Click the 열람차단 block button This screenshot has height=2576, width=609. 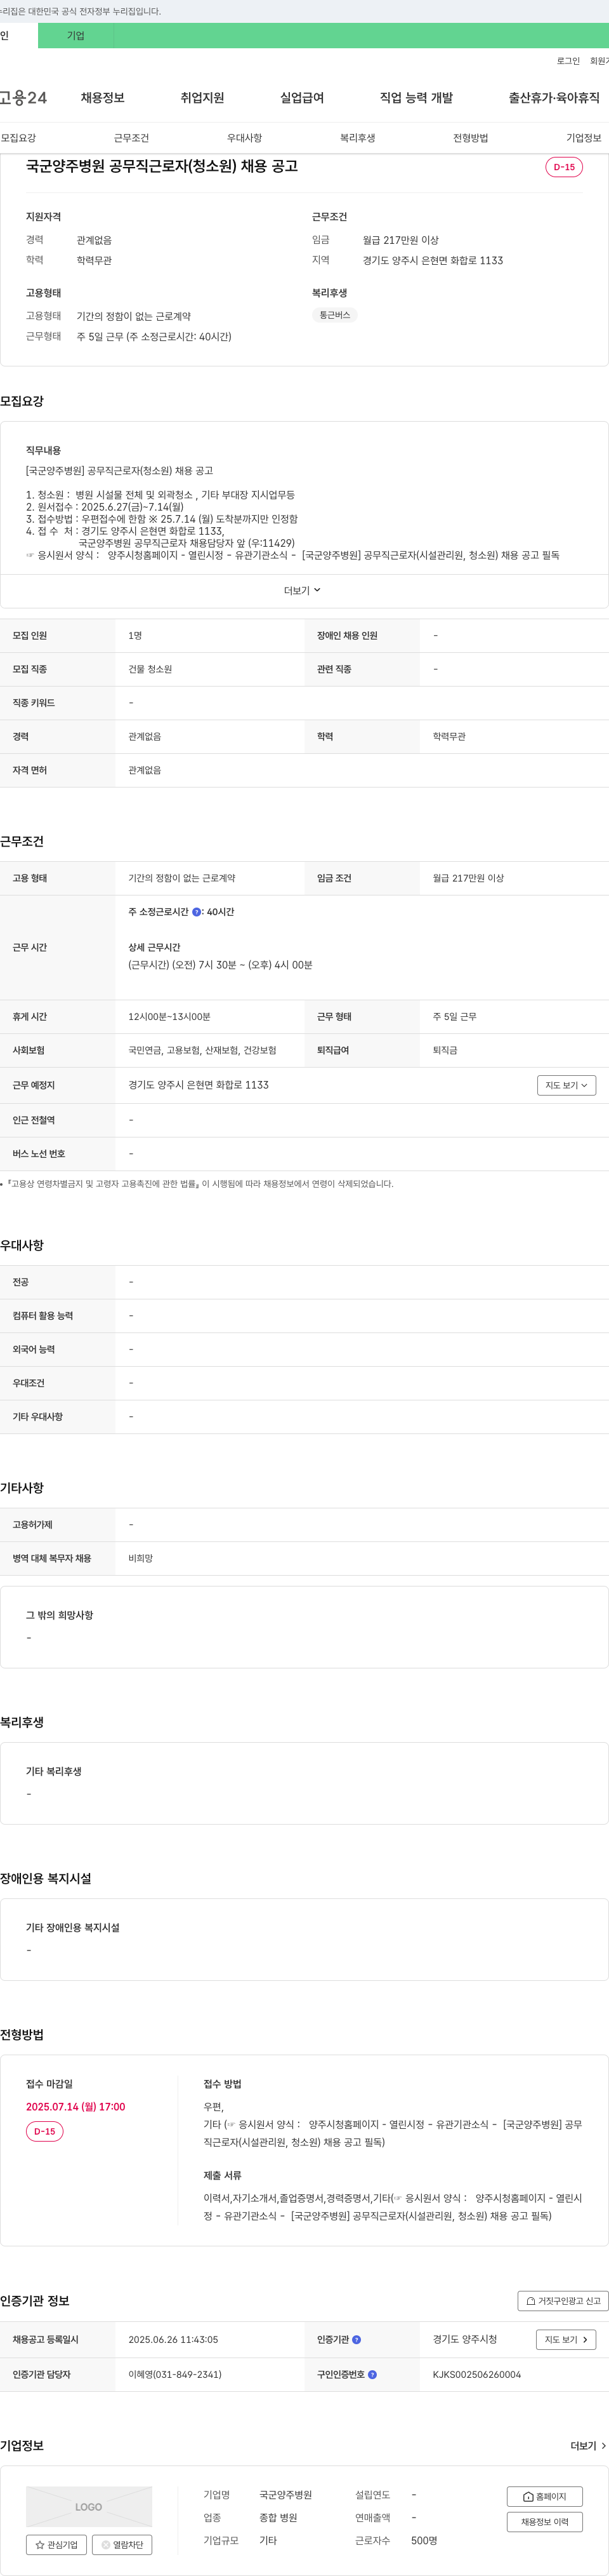coord(122,2544)
